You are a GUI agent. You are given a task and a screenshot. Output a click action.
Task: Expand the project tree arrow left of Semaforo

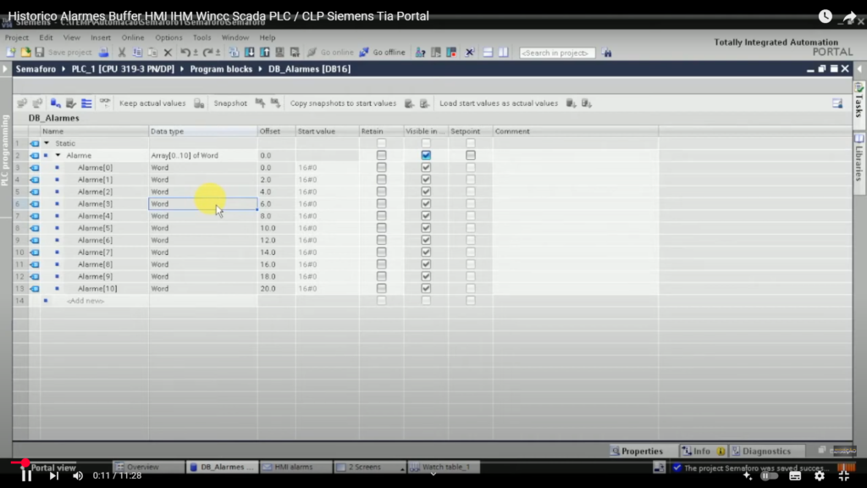pos(5,69)
